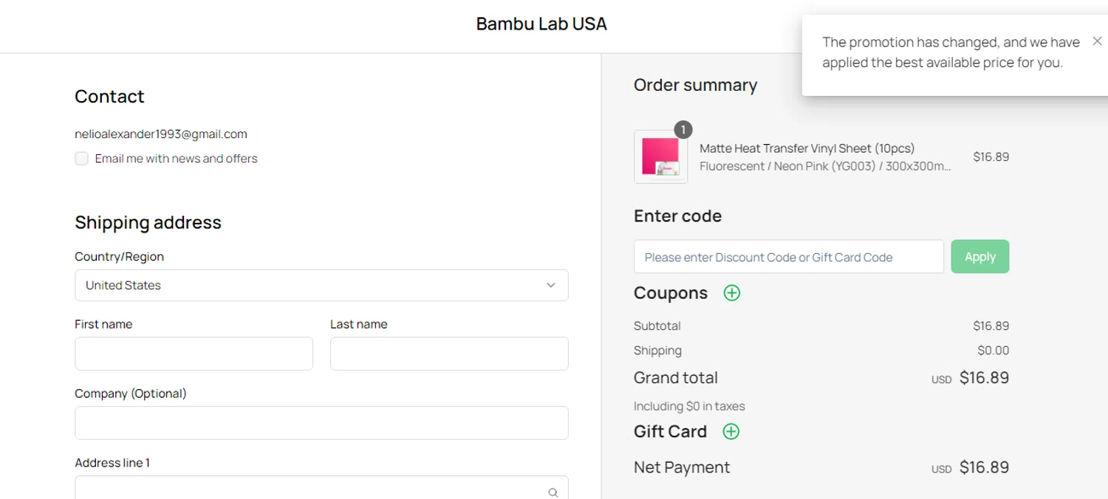Click the Company (Optional) field
Screen dimensions: 1108x499
coord(321,423)
